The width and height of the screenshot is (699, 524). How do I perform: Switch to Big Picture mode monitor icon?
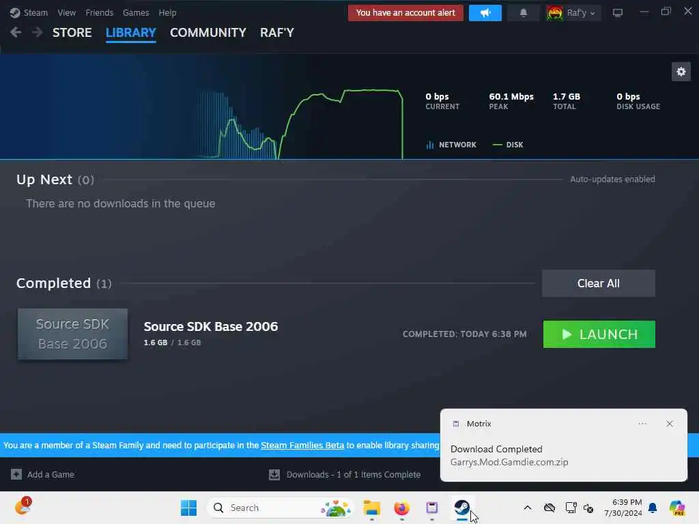tap(617, 12)
